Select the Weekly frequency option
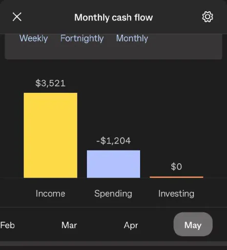This screenshot has height=250, width=227. coord(34,39)
